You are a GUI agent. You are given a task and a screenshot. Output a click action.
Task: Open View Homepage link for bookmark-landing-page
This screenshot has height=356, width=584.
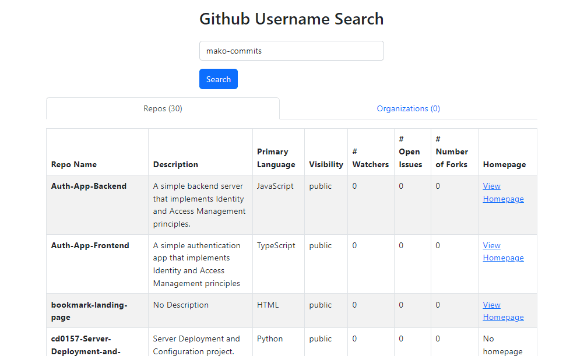503,311
